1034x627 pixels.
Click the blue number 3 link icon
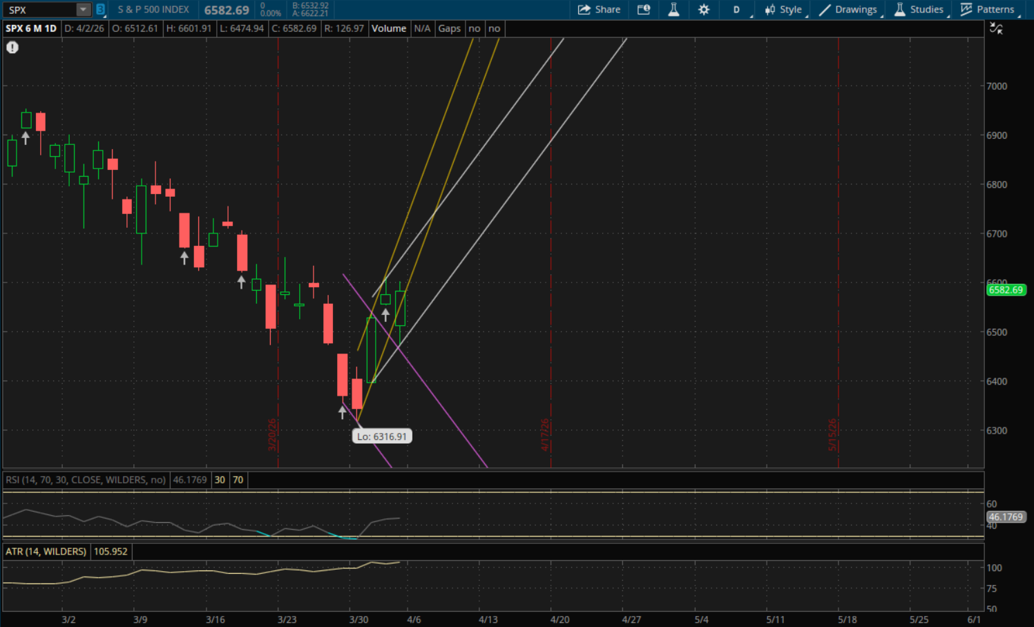(100, 10)
